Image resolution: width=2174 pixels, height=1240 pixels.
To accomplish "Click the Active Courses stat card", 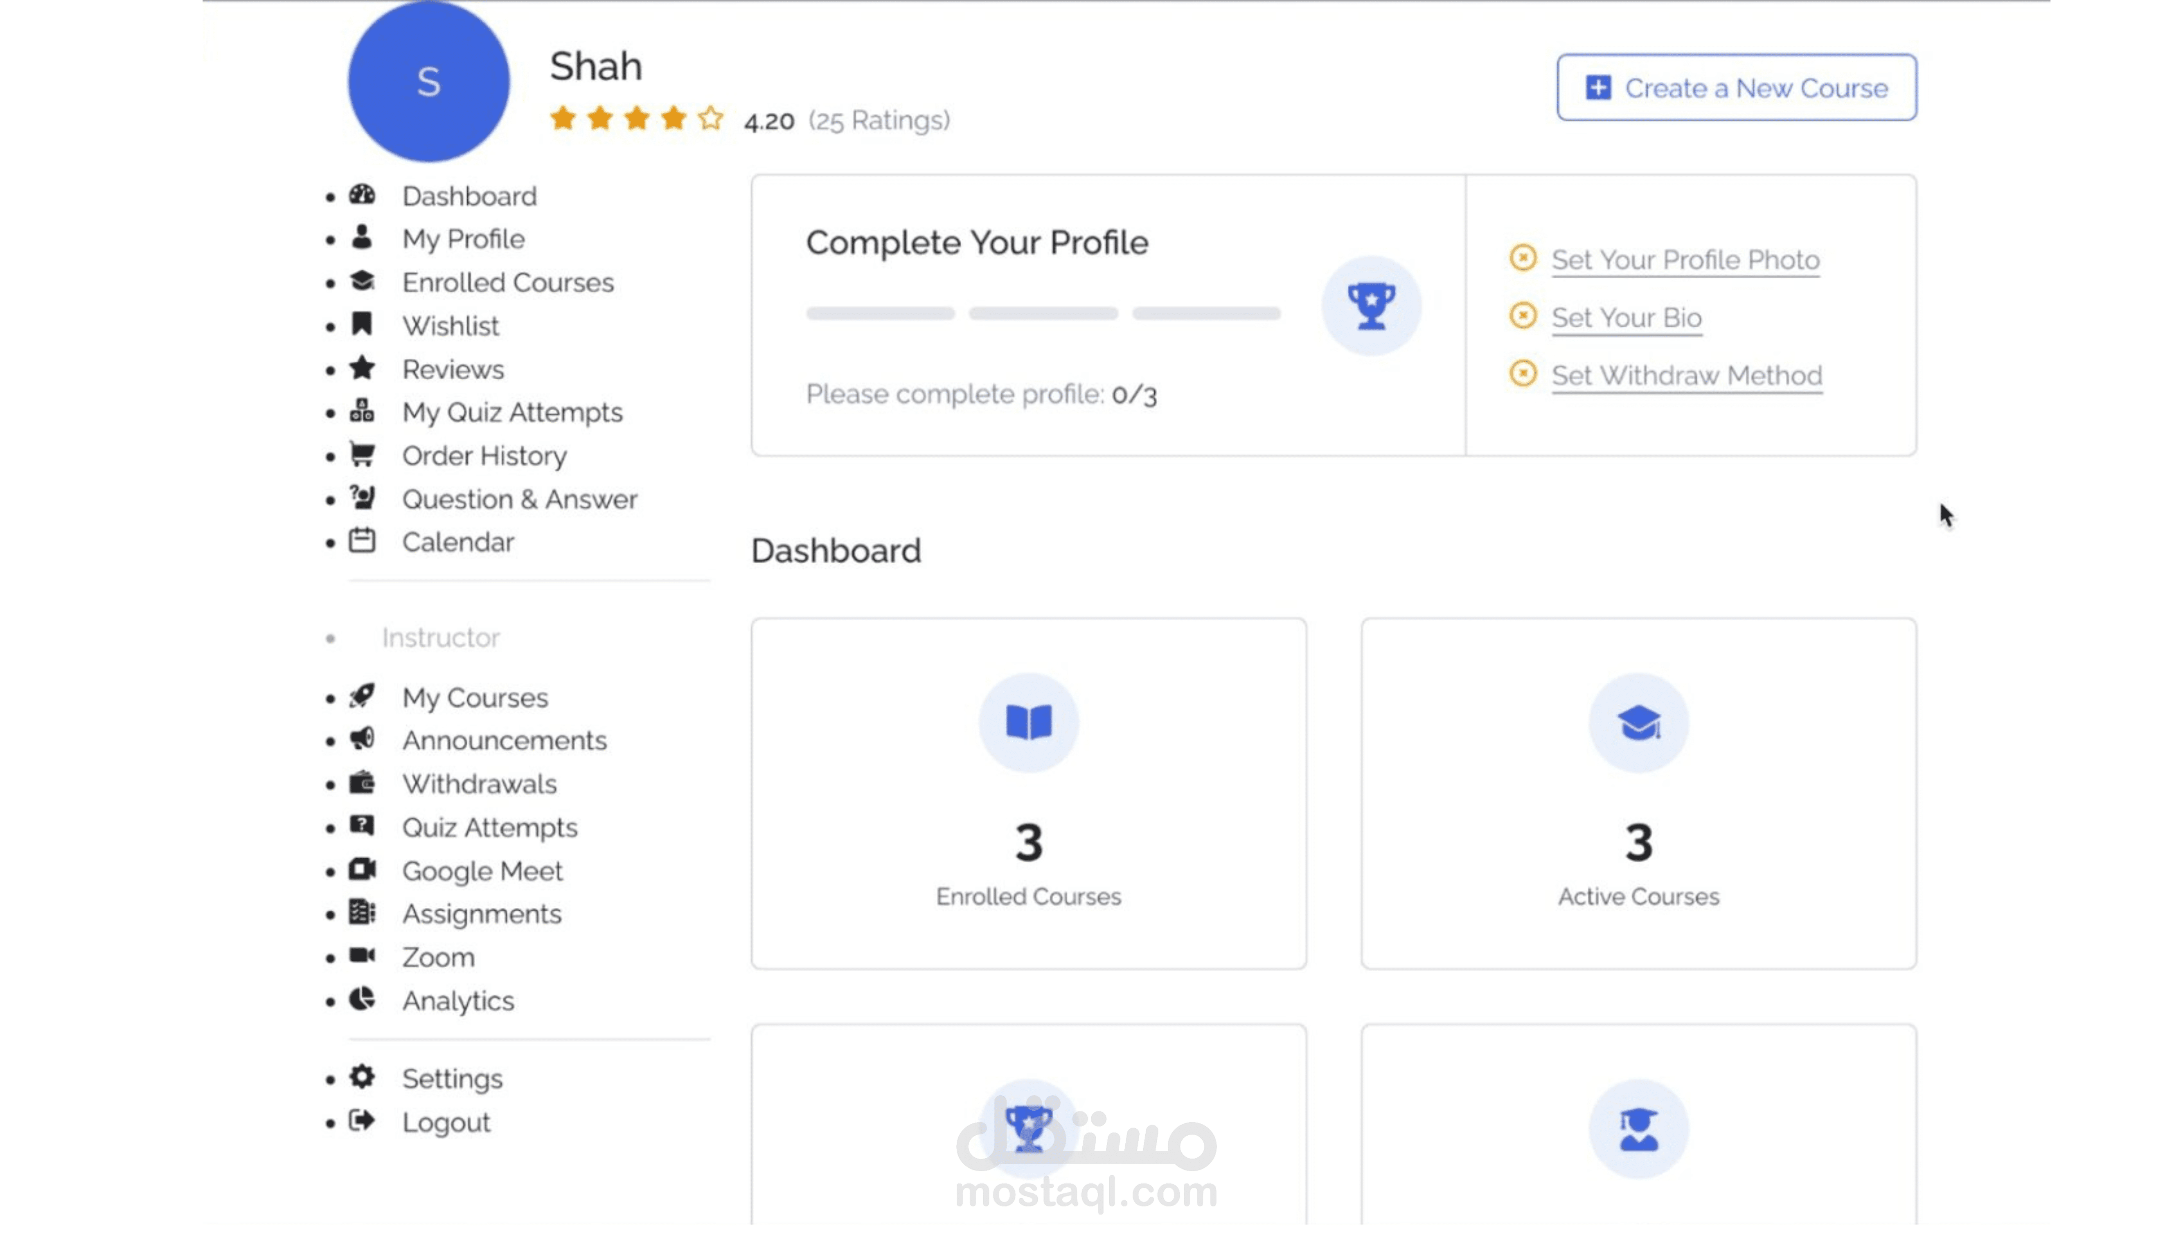I will (x=1637, y=794).
